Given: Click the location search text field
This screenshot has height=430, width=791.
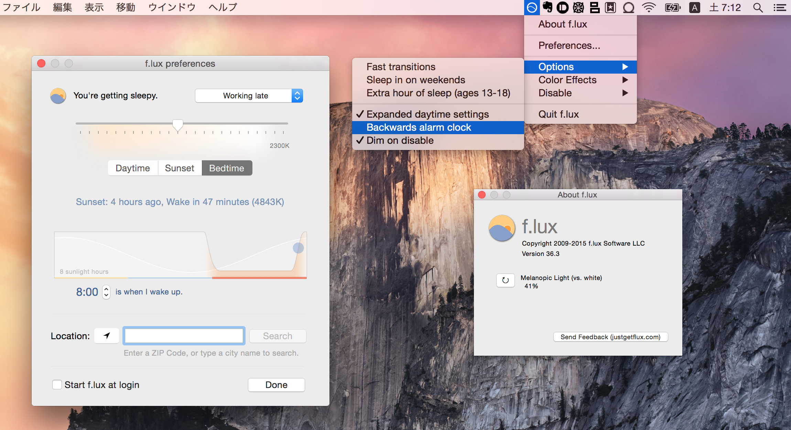Looking at the screenshot, I should pyautogui.click(x=184, y=336).
